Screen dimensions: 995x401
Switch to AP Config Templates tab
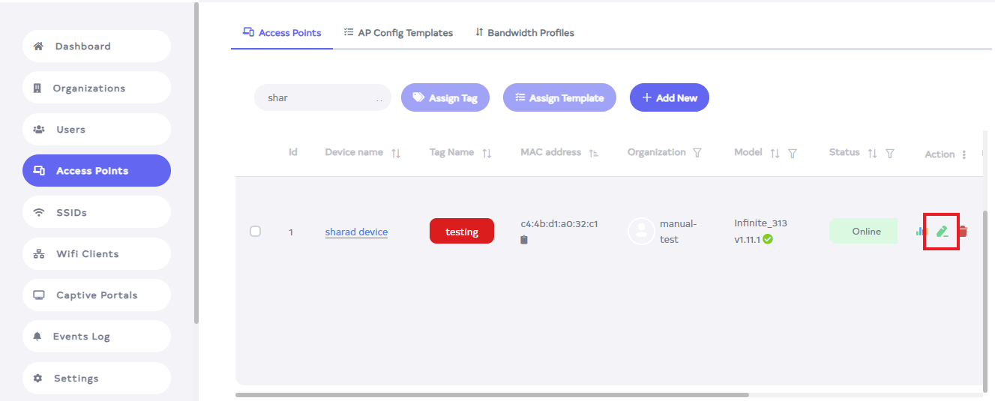398,33
